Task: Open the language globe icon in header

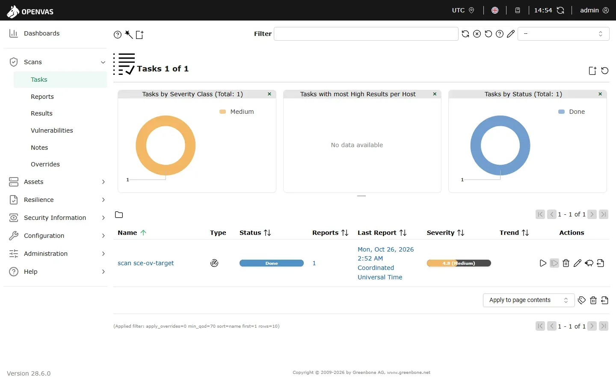Action: pos(495,10)
